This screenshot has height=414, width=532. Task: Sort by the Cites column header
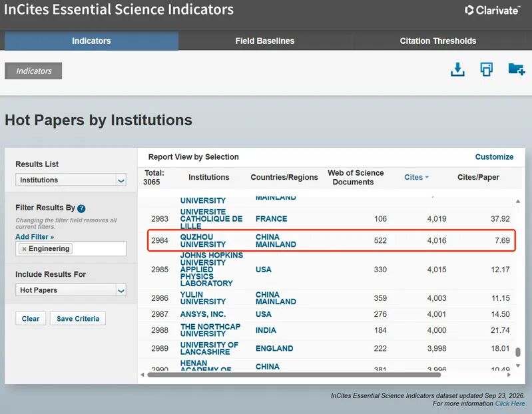coord(416,177)
